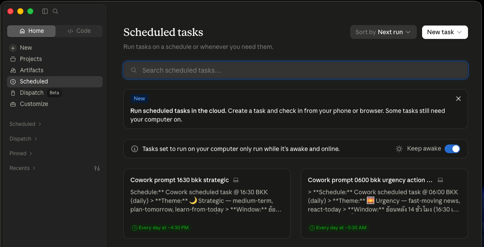This screenshot has width=484, height=247.
Task: Dismiss the cloud tasks banner with X
Action: tap(458, 99)
